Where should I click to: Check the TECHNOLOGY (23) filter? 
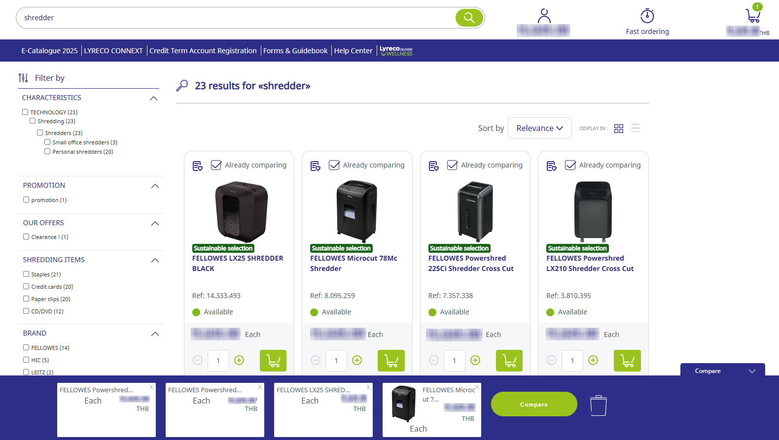[25, 112]
